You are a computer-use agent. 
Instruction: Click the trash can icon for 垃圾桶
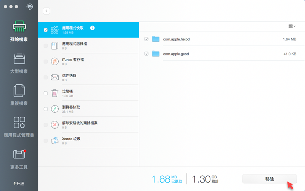pyautogui.click(x=55, y=93)
